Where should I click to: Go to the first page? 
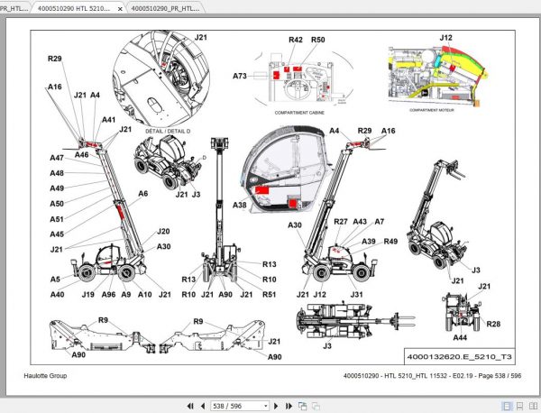click(190, 406)
